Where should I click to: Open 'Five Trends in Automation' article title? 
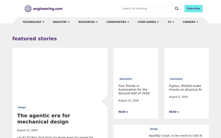point(134,90)
